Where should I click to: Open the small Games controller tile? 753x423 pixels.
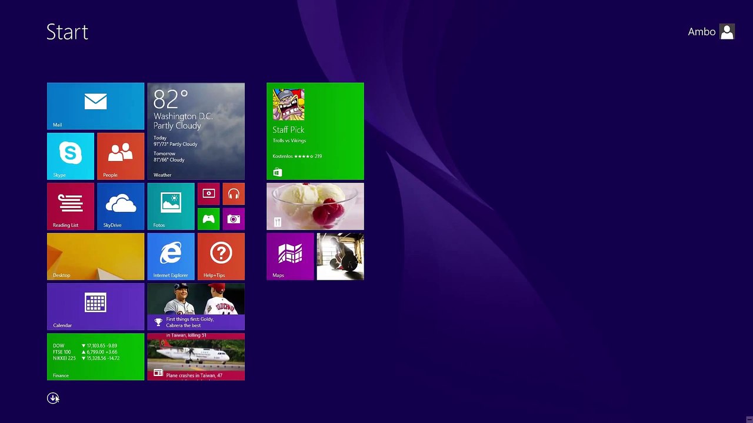[208, 219]
